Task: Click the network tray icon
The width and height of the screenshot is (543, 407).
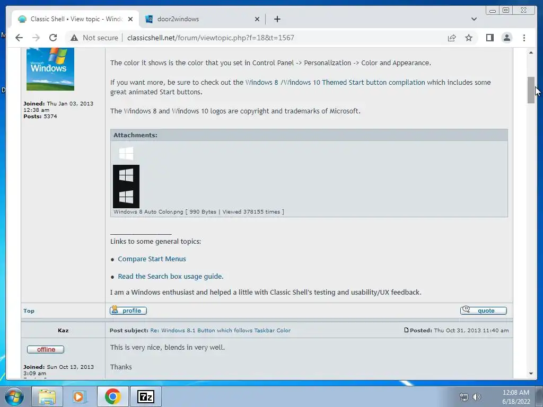Action: 463,397
